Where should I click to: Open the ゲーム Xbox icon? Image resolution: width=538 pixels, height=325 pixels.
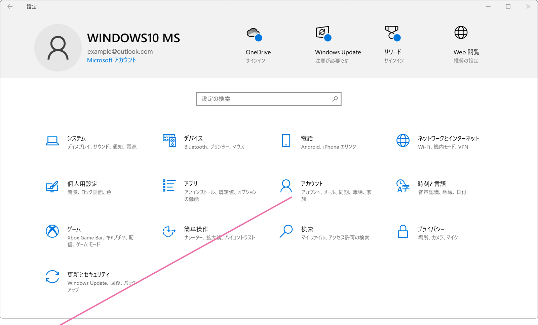(52, 231)
